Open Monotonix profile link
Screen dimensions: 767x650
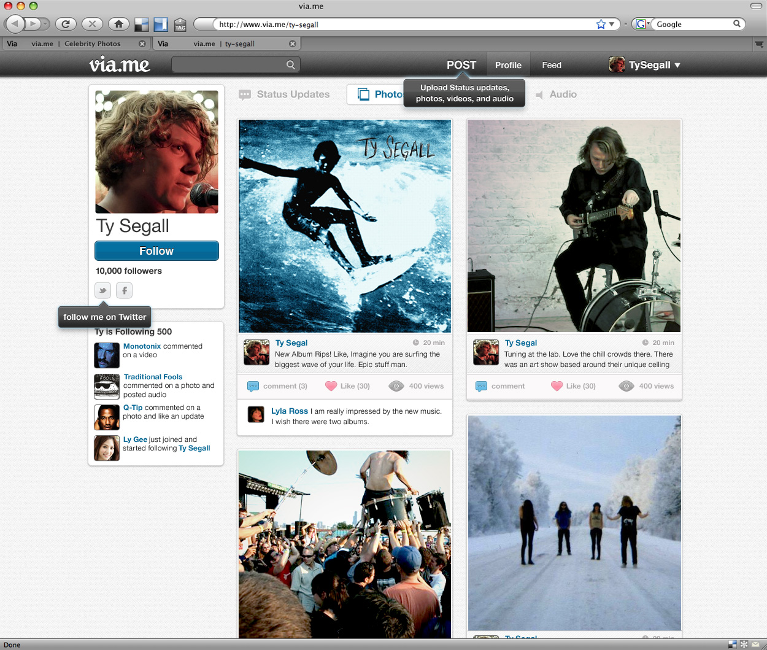[142, 346]
